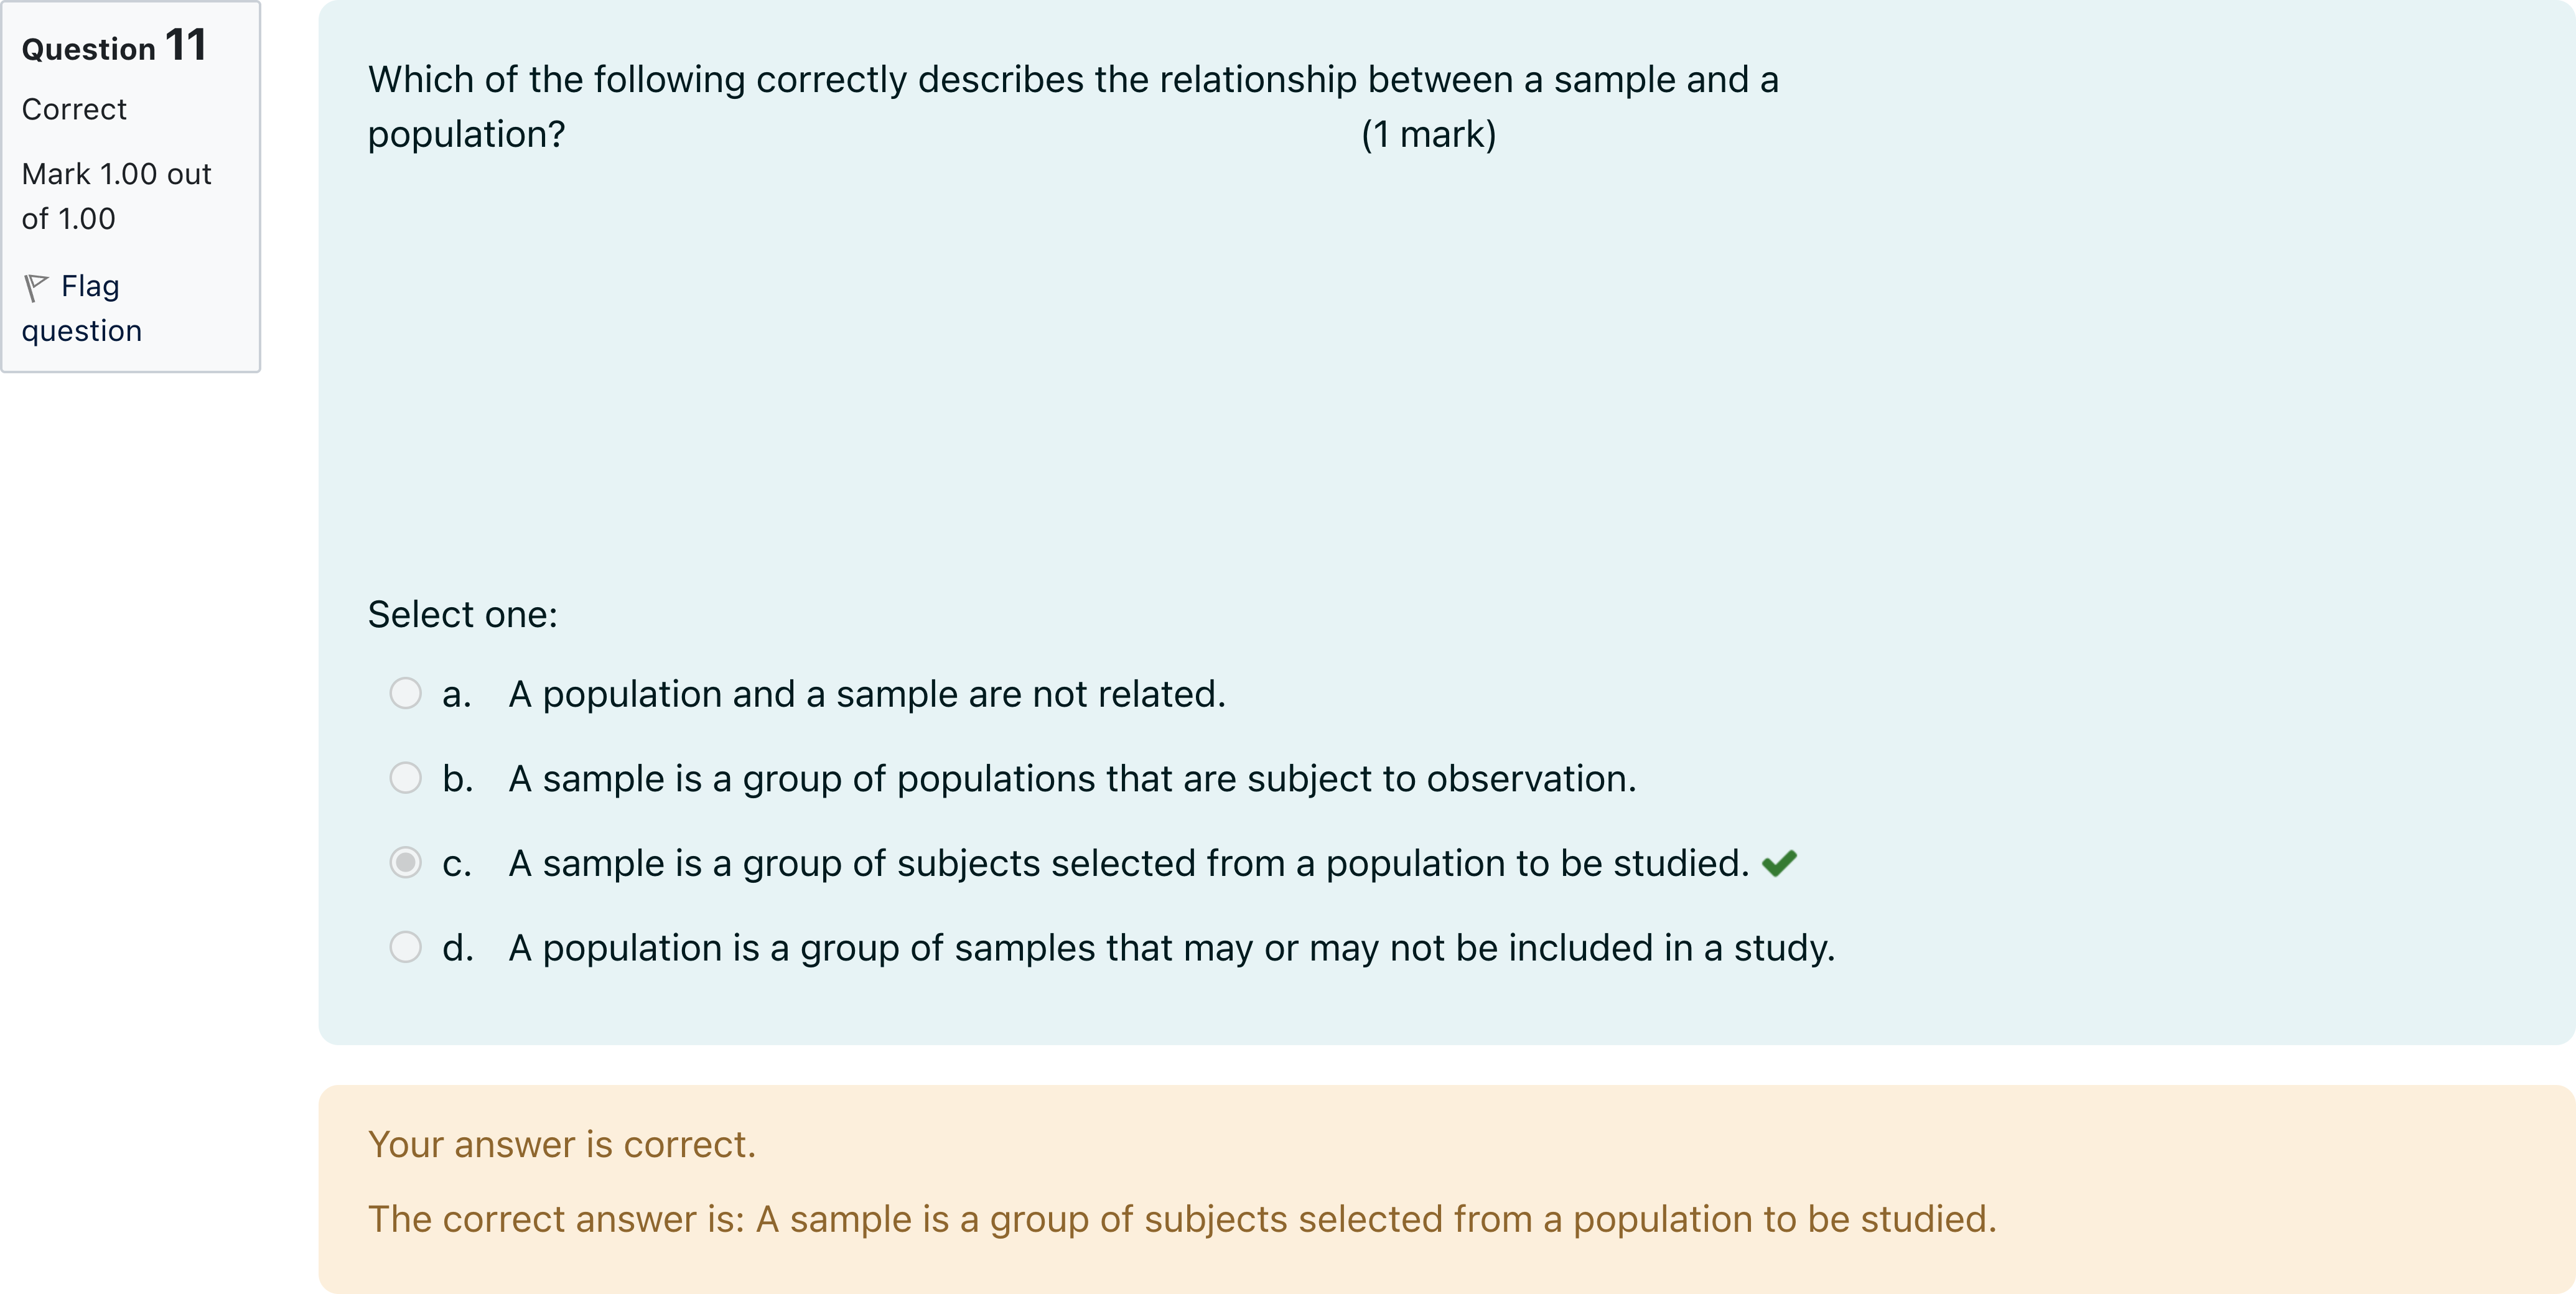Click the "Your answer is correct." feedback message
This screenshot has height=1294, width=2576.
tap(561, 1144)
